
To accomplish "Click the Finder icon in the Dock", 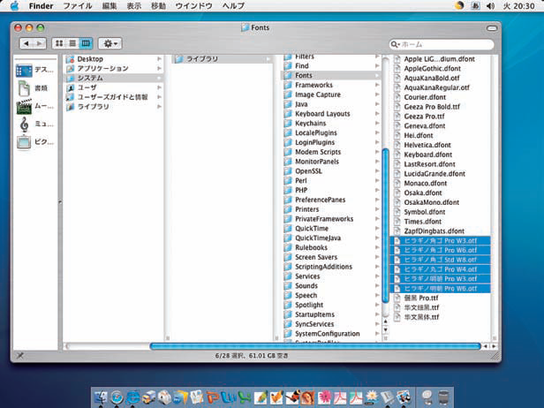I will coord(101,397).
